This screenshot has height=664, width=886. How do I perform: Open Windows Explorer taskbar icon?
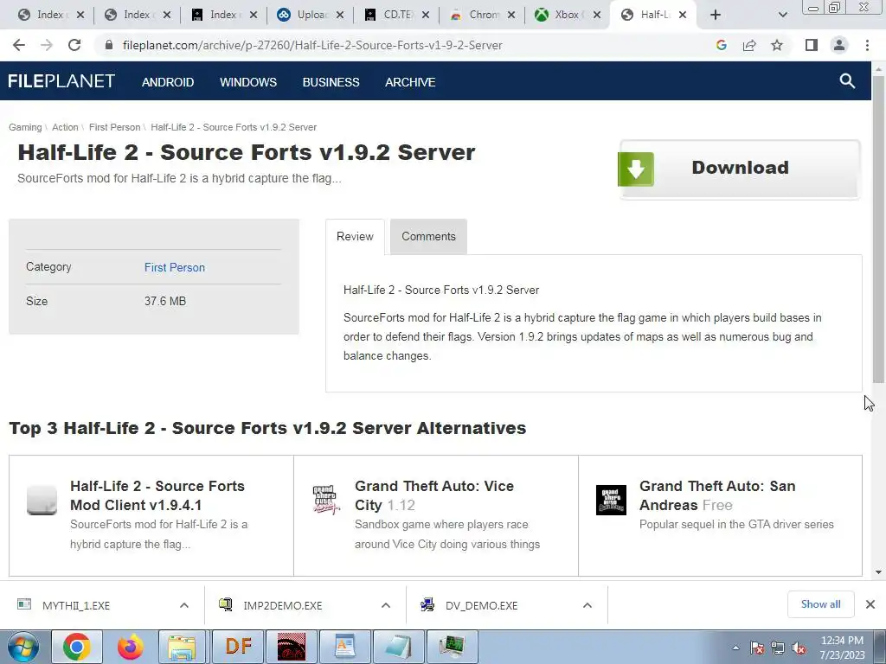point(182,647)
